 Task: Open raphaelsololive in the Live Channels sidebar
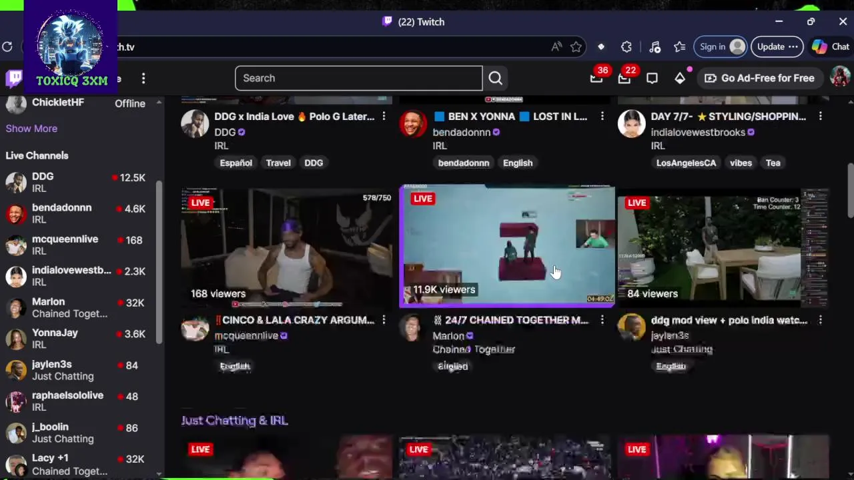click(x=78, y=401)
